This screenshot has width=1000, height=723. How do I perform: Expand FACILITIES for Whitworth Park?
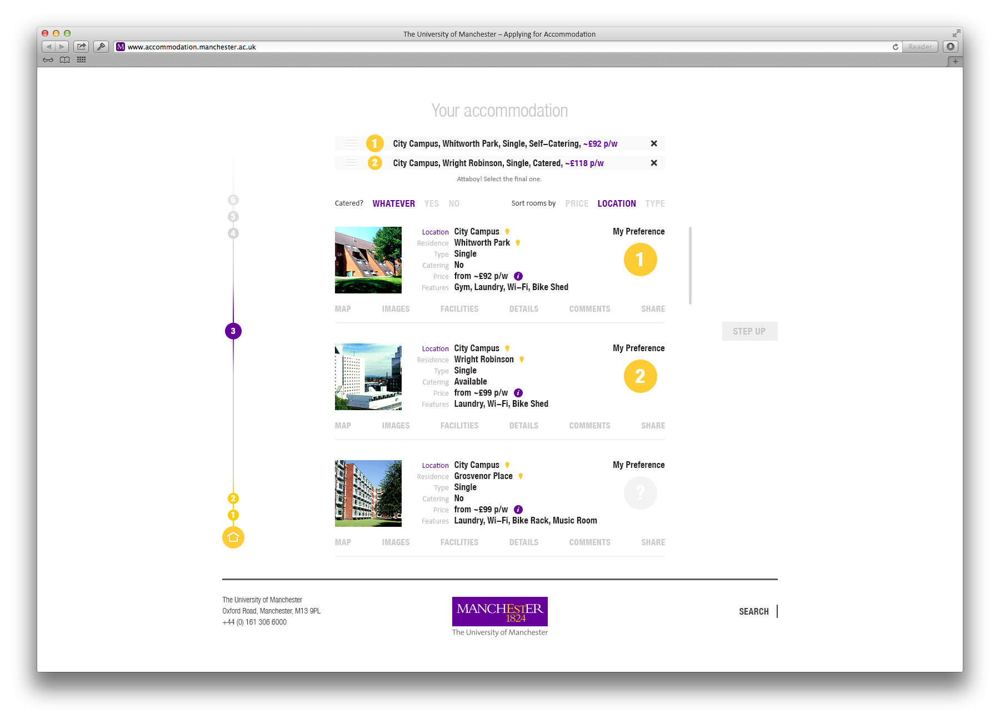(459, 309)
